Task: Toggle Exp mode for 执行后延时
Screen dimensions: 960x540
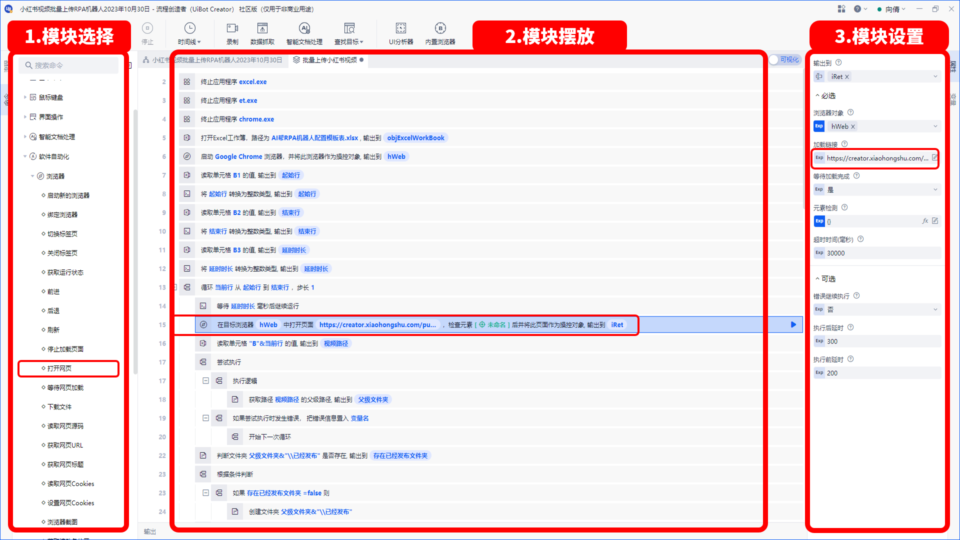Action: pos(819,341)
